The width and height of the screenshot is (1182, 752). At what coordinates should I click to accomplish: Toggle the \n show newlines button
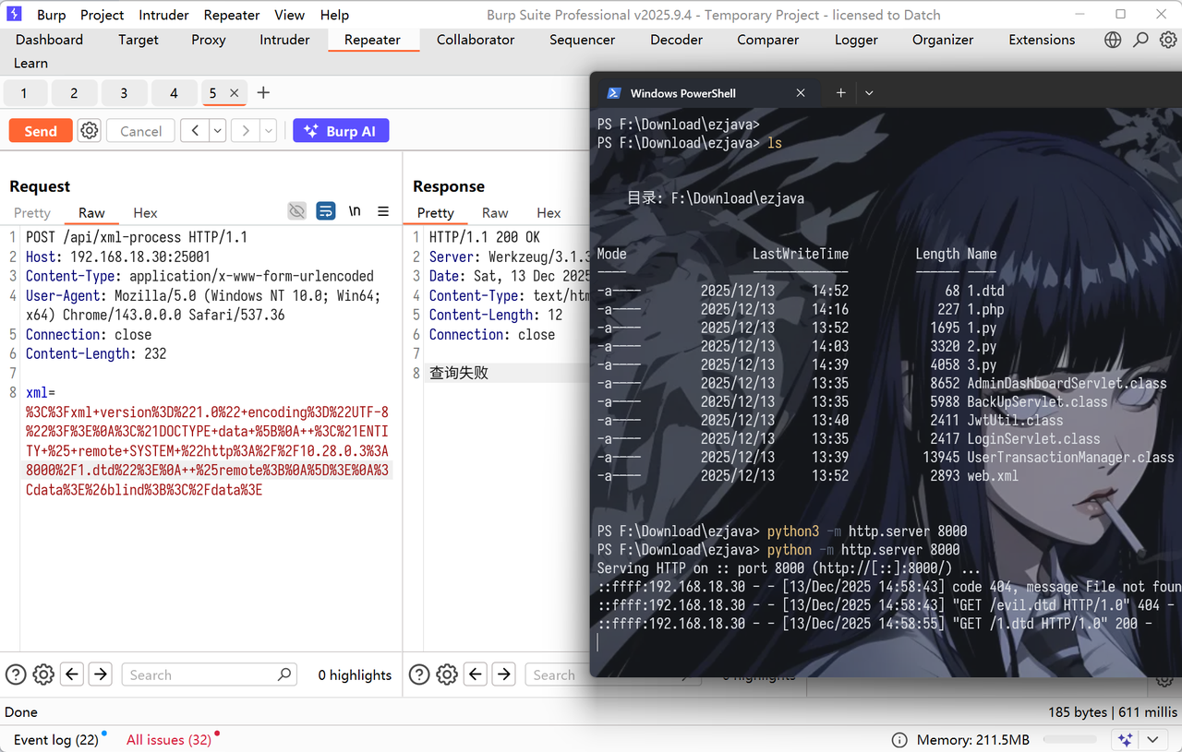(355, 211)
